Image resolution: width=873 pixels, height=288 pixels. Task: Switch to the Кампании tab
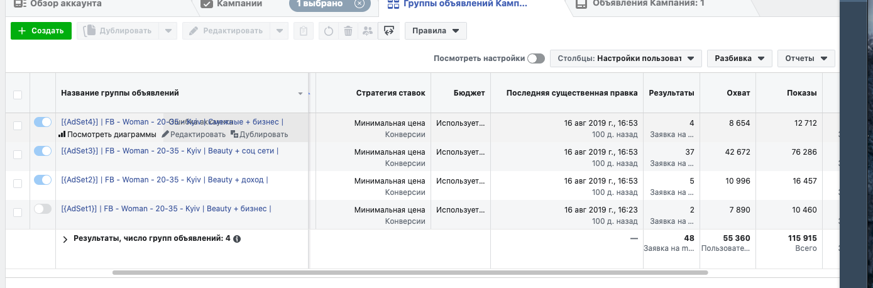click(x=239, y=4)
